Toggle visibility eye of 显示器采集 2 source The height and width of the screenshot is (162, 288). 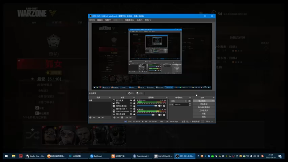[x=131, y=109]
